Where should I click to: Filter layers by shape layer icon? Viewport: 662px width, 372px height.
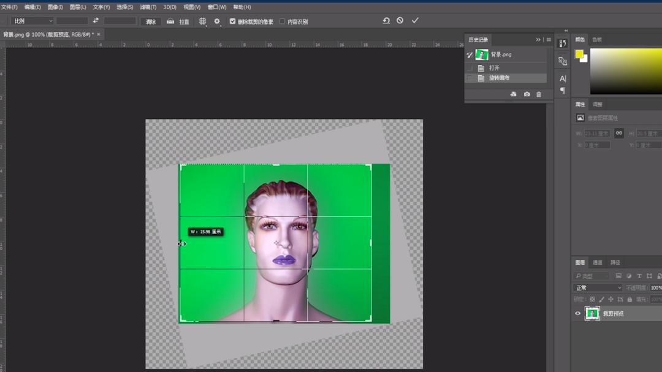[649, 276]
